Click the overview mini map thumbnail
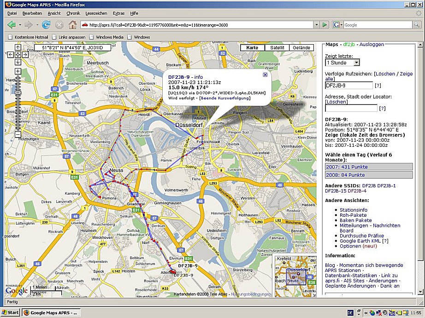Image resolution: width=425 pixels, height=318 pixels. point(295,276)
